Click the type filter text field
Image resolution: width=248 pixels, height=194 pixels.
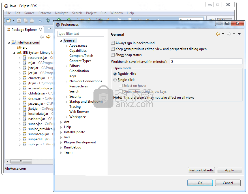tap(81, 34)
